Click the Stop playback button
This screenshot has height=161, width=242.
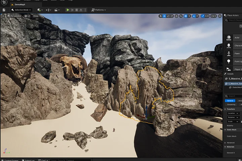pyautogui.click(x=77, y=10)
